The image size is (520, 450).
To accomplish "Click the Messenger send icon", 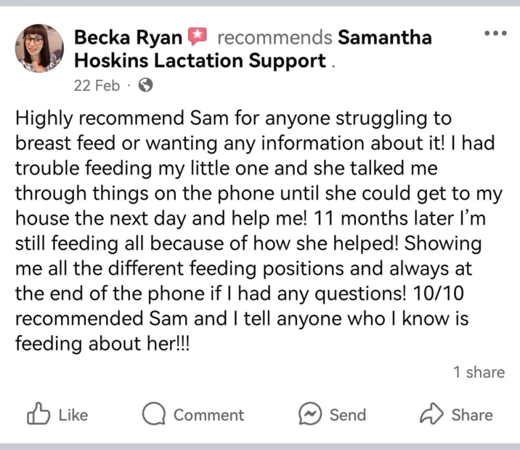I will [310, 414].
